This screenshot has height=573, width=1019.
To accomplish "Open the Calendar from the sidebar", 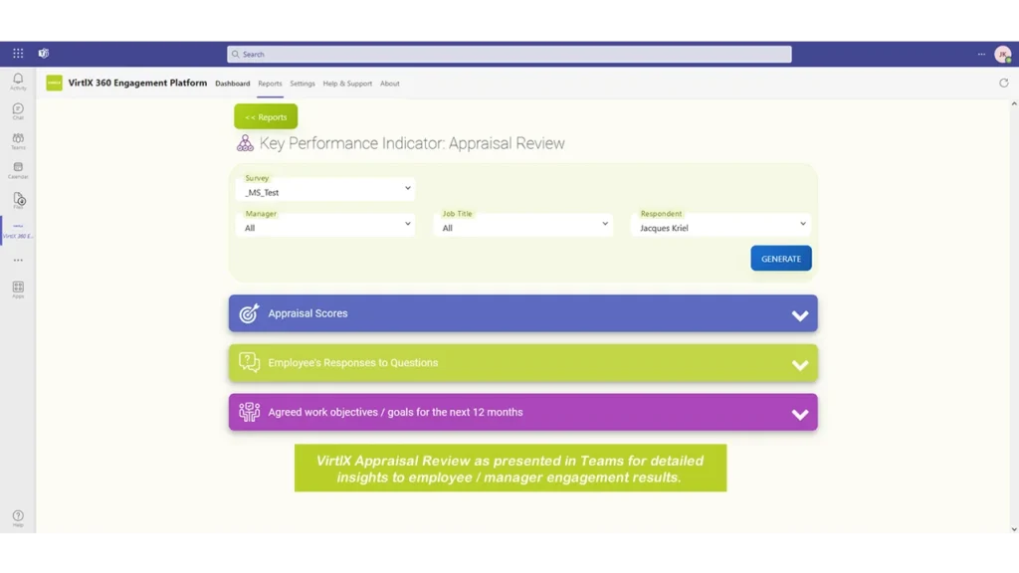I will pos(17,169).
